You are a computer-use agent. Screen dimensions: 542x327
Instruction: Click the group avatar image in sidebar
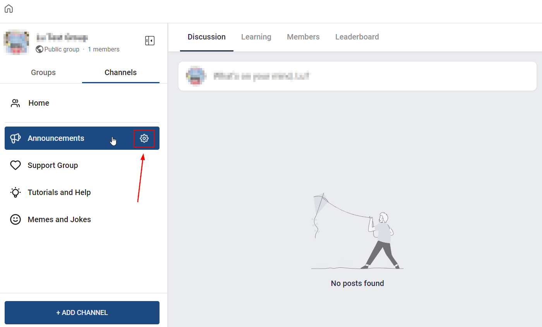pos(16,42)
